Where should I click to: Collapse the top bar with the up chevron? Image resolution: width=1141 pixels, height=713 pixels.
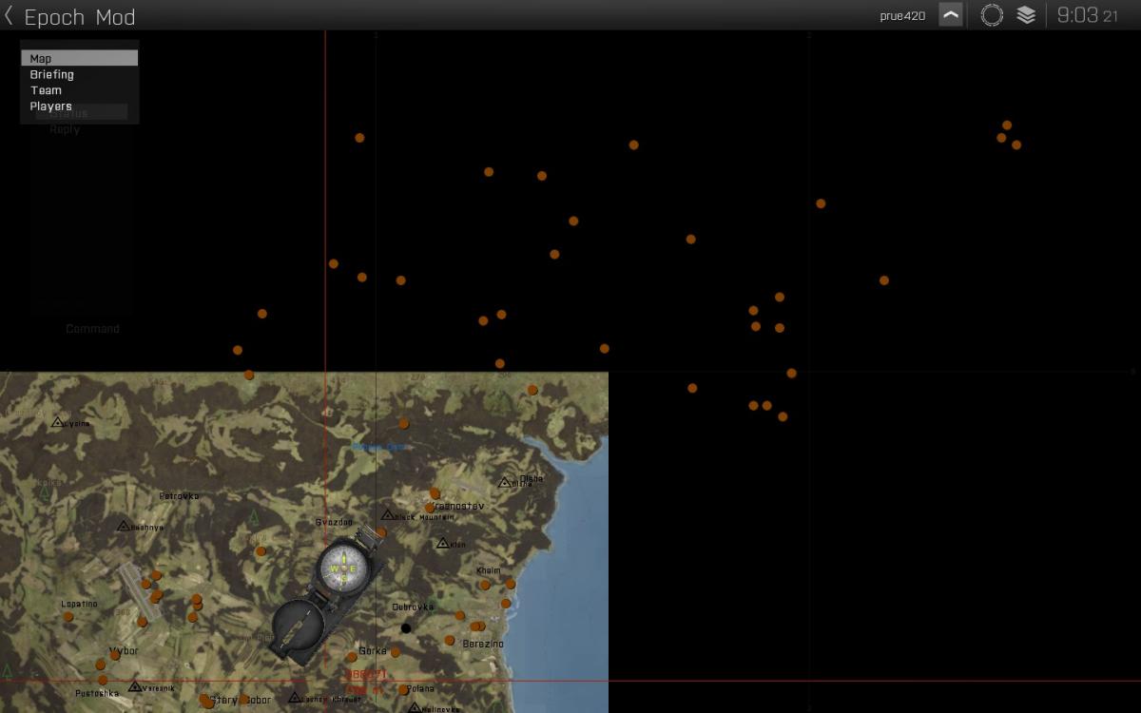coord(950,15)
